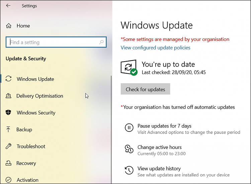251x184 pixels.
Task: Select Windows Update in sidebar
Action: click(x=35, y=79)
